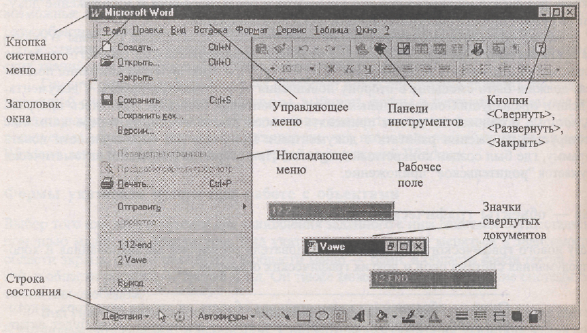Click the line color brush swatch
This screenshot has height=333, width=587.
pos(409,316)
